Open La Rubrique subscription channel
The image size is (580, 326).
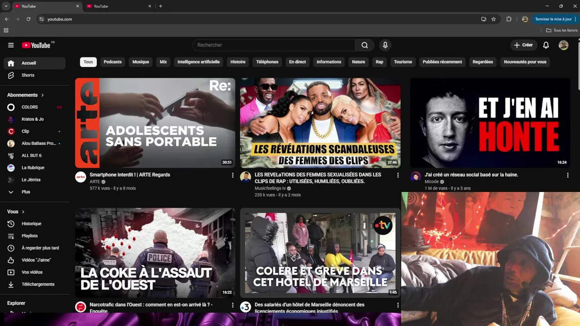tap(34, 168)
